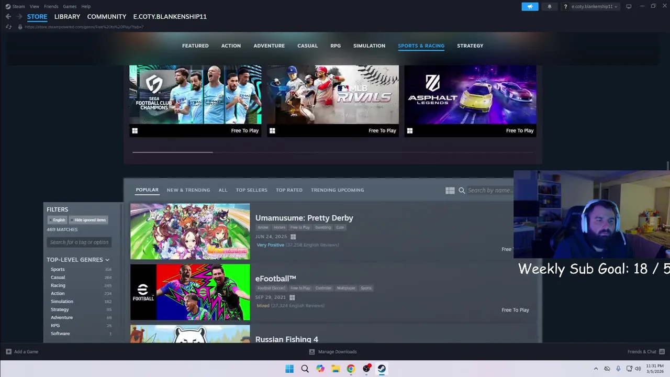Switch to the Library section
Viewport: 670px width, 377px height.
click(67, 17)
